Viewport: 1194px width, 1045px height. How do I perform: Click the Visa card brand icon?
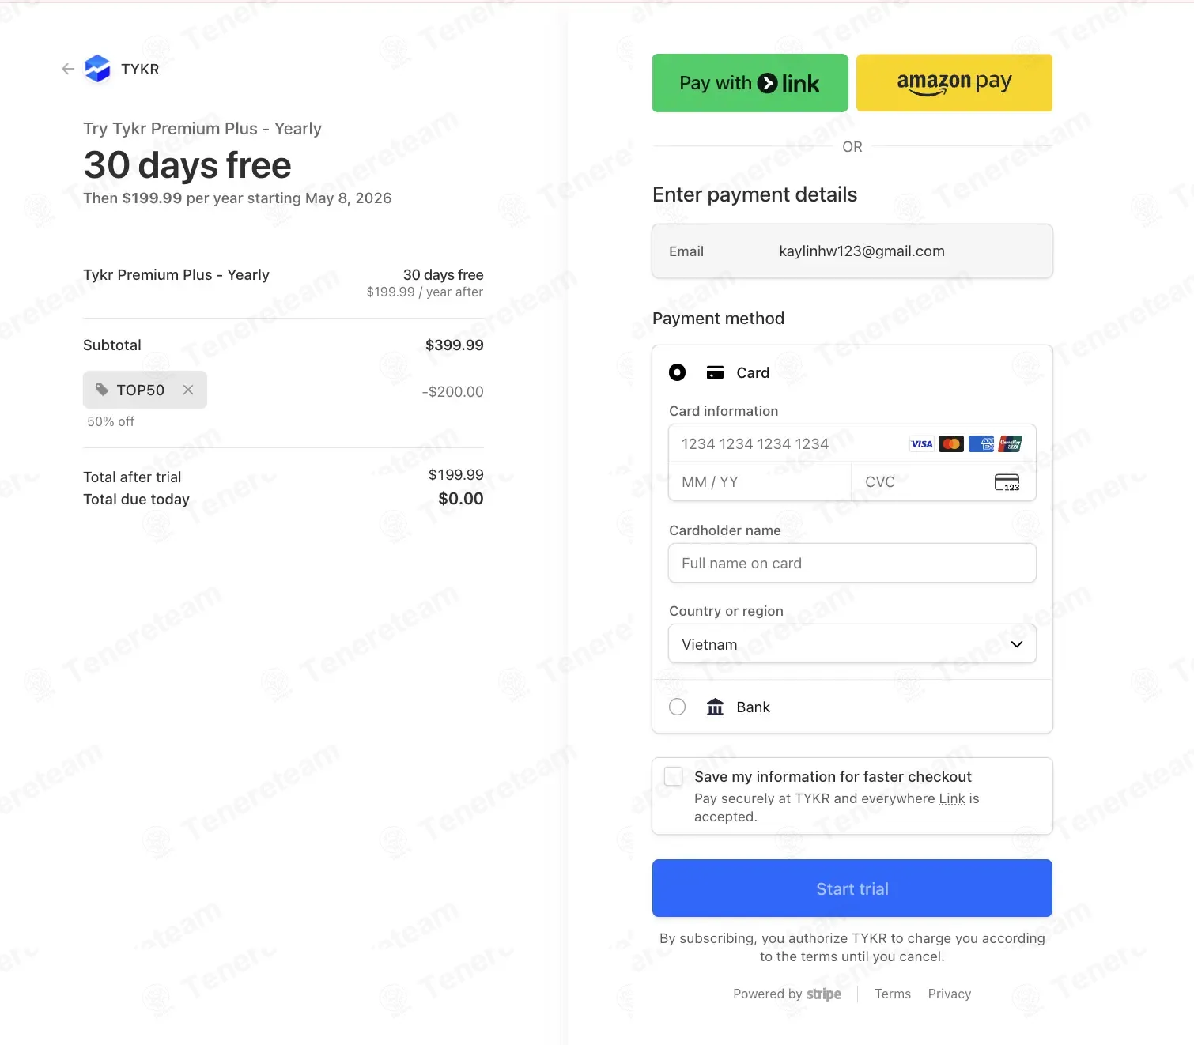[x=922, y=444]
